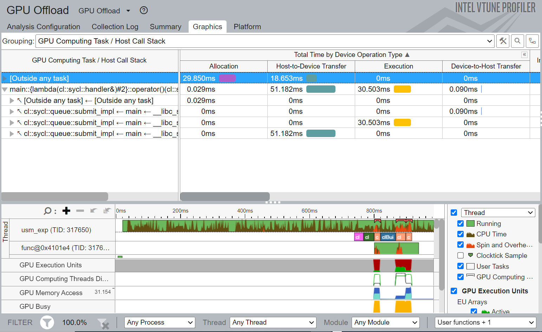The width and height of the screenshot is (542, 332).
Task: Click the filter funnel icon
Action: 47,323
